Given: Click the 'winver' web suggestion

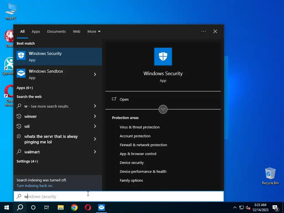Looking at the screenshot, I should [31, 116].
